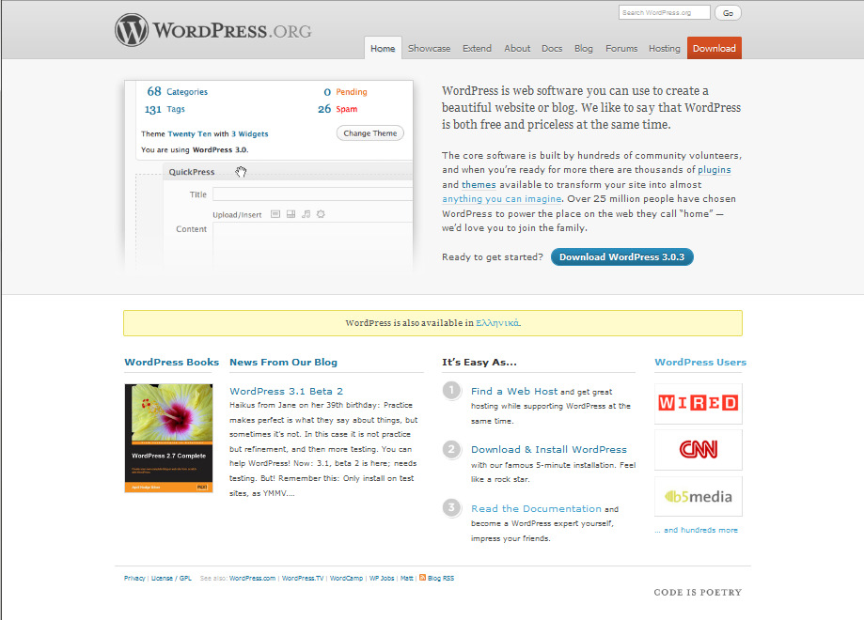Click the QuickPress panel header

coord(288,172)
